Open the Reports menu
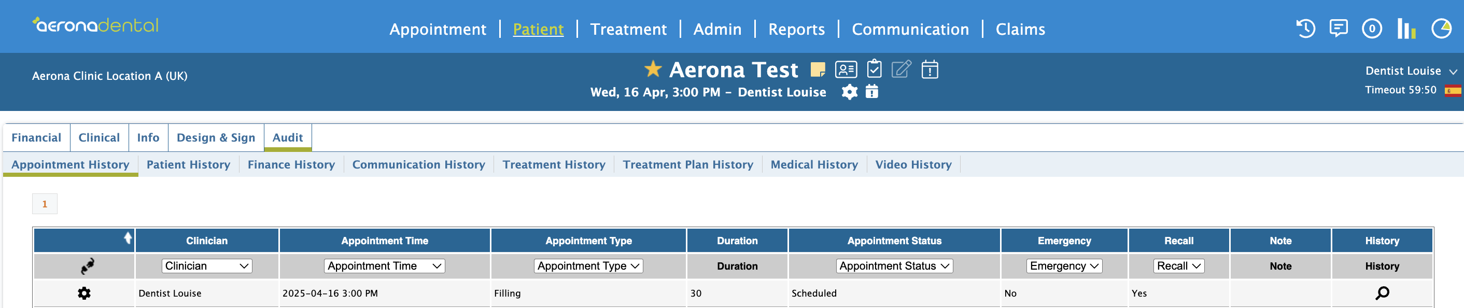This screenshot has width=1464, height=308. 796,29
